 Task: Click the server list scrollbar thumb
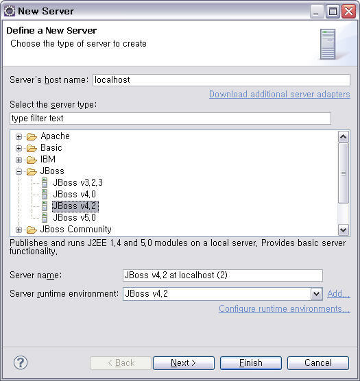tap(344, 173)
